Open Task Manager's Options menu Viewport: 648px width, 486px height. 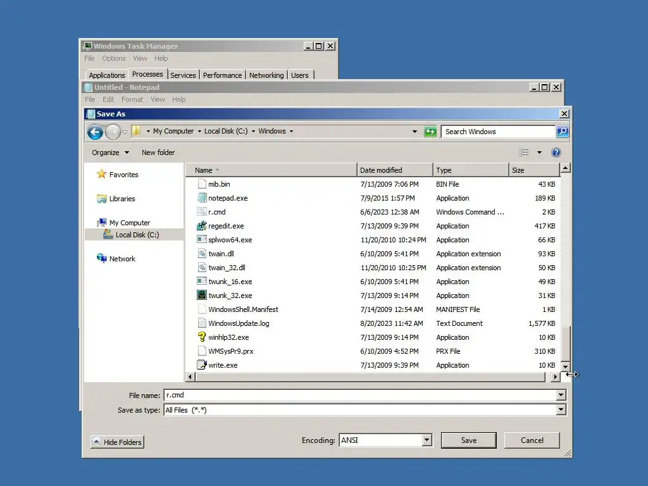tap(114, 58)
